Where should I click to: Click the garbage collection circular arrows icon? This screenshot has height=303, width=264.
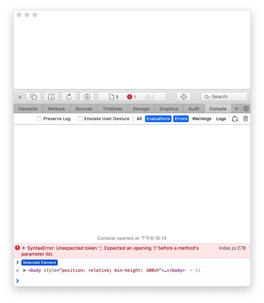click(235, 119)
